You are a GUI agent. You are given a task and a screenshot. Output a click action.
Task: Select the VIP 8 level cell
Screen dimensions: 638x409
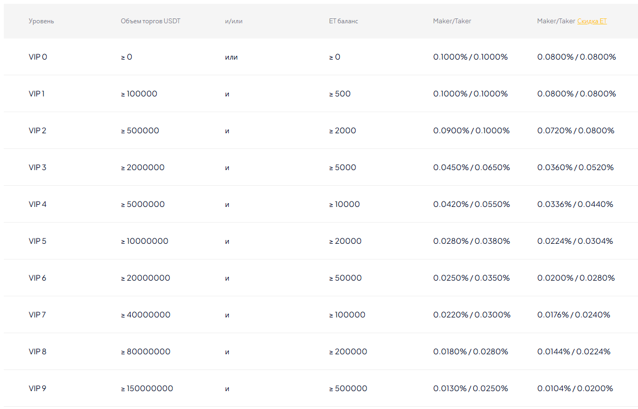tap(37, 352)
